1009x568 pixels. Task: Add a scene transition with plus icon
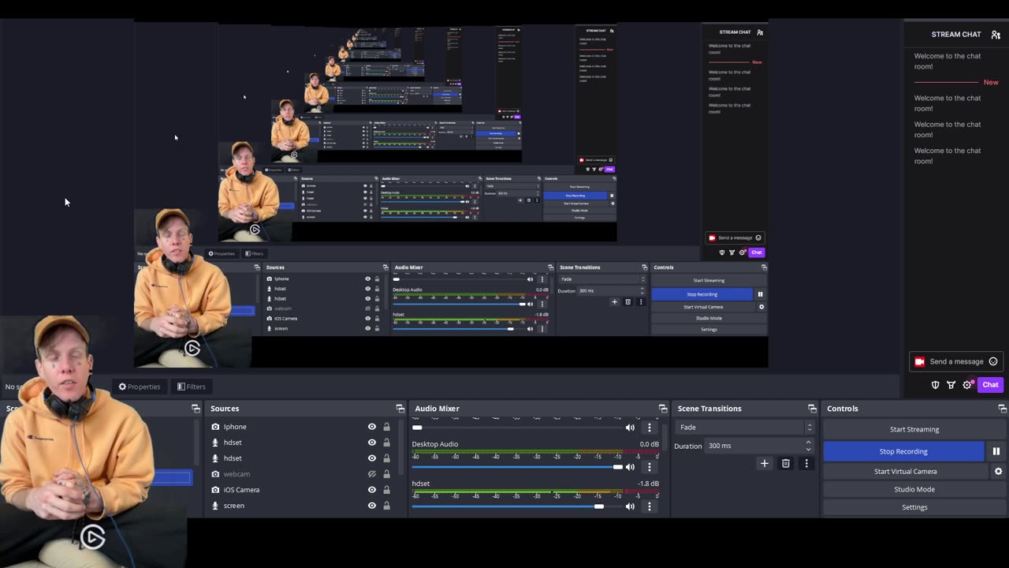point(764,463)
